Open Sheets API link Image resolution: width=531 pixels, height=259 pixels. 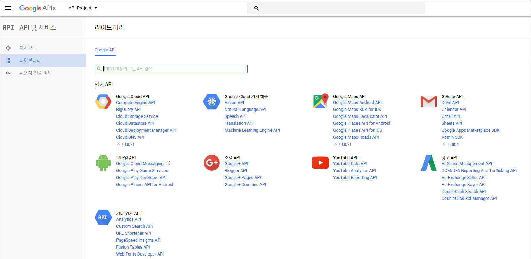point(452,123)
